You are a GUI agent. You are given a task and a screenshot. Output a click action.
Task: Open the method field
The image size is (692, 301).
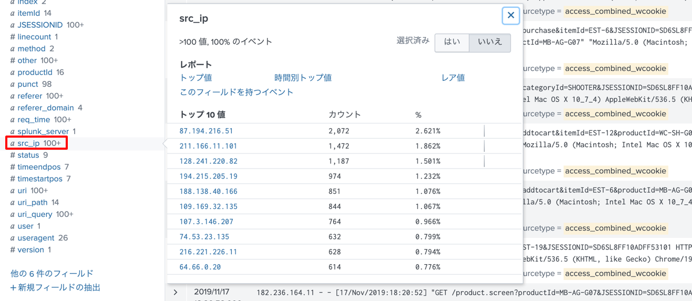tap(32, 48)
